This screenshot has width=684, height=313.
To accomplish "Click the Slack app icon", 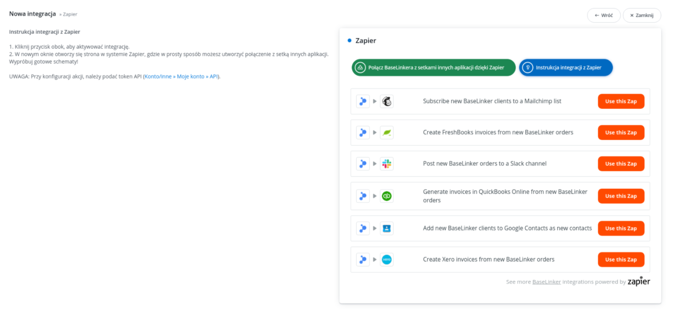I will pos(386,164).
